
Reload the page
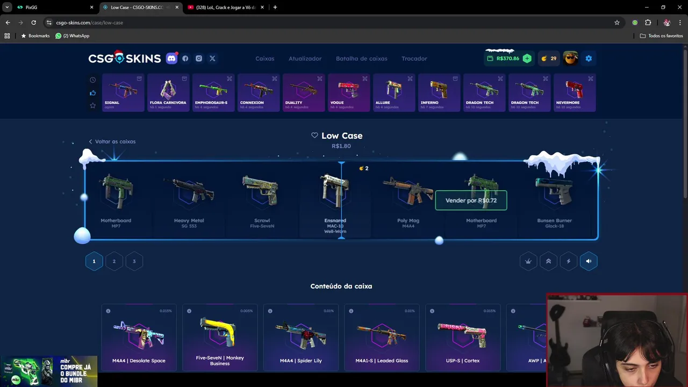pos(33,23)
